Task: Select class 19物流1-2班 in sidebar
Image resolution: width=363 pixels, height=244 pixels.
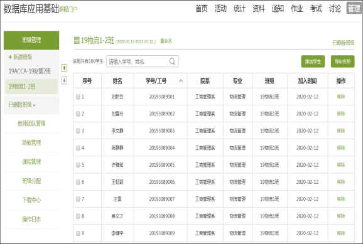Action: click(x=31, y=87)
